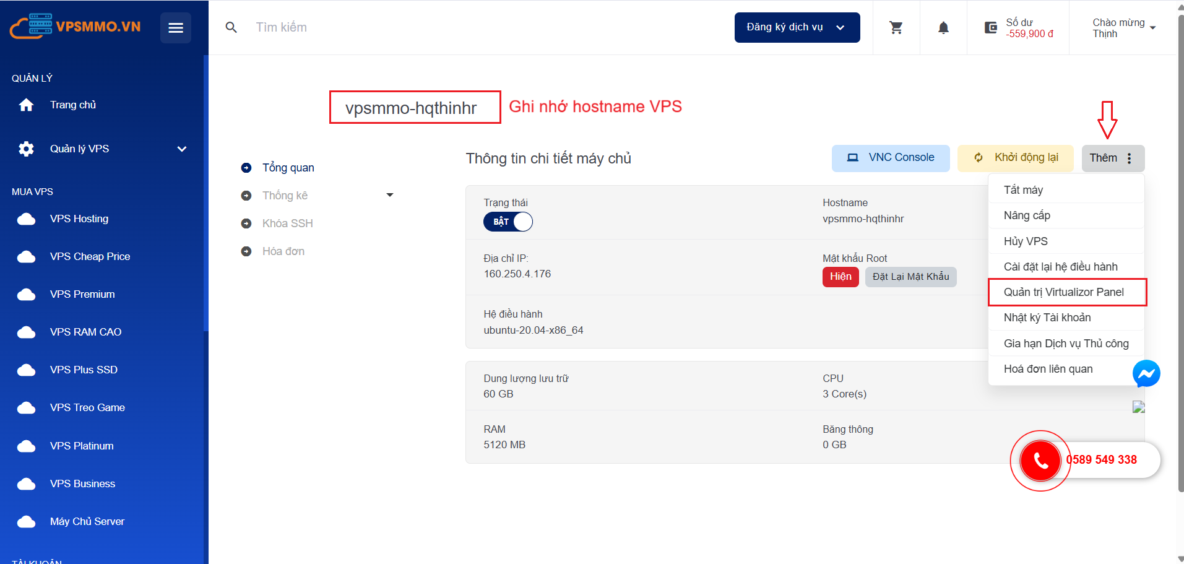Toggle the BẬT server status switch
The image size is (1184, 564).
508,222
